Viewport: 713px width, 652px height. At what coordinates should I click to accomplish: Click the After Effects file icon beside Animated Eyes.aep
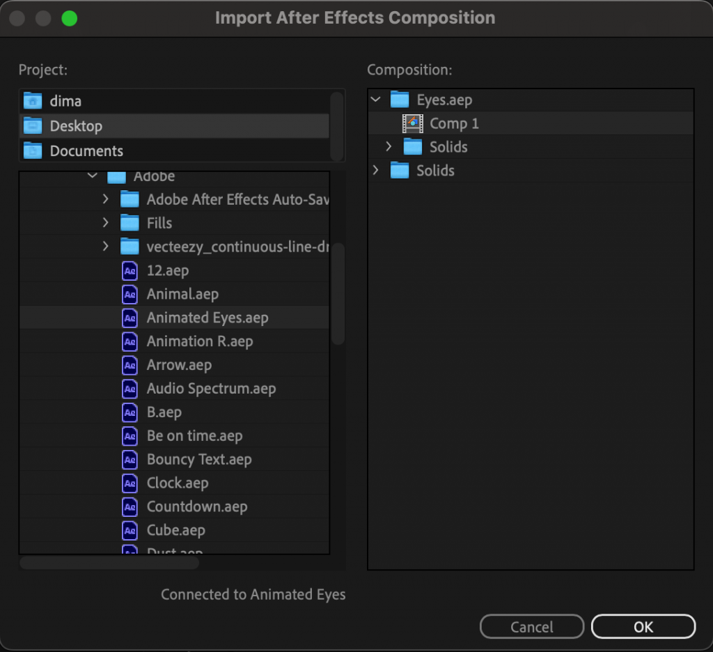[x=130, y=318]
